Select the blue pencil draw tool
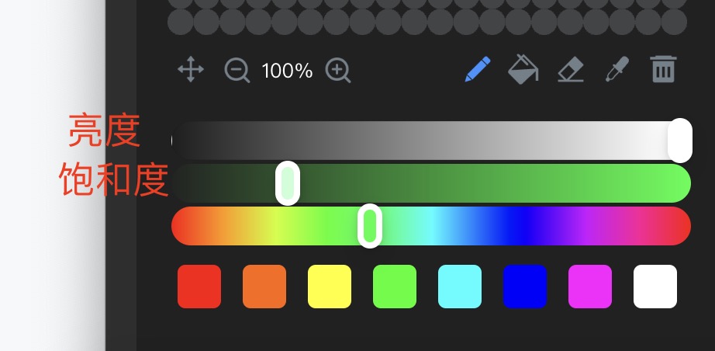 pos(478,69)
